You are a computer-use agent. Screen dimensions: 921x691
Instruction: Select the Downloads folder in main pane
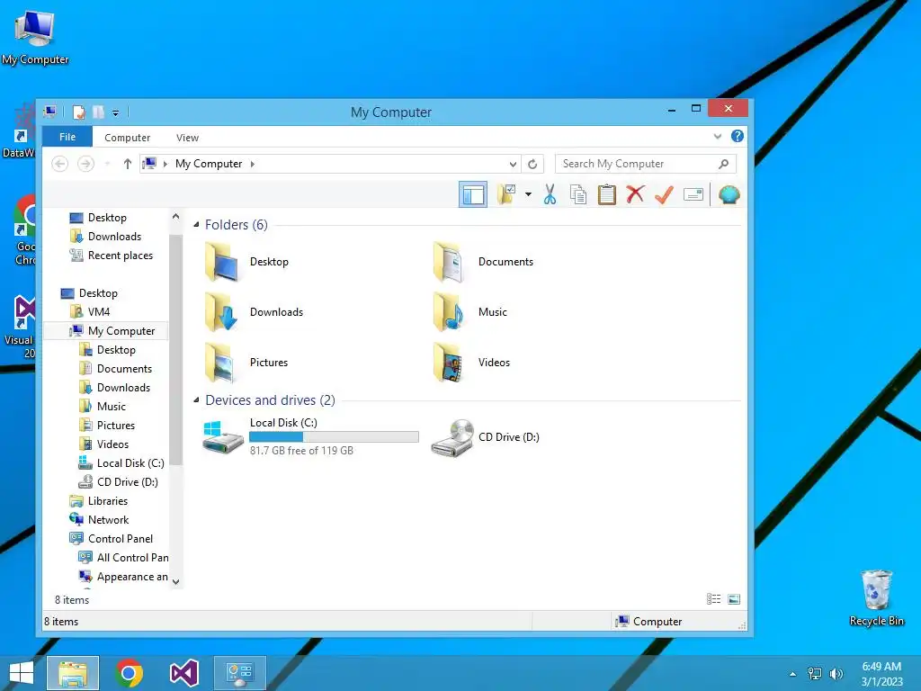(254, 312)
